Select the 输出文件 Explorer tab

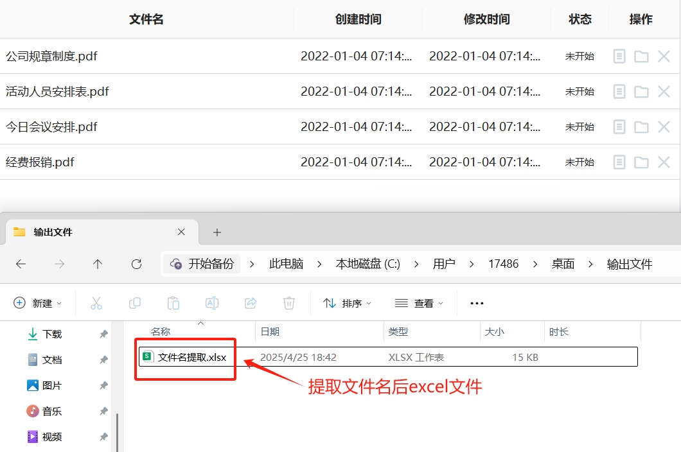102,232
